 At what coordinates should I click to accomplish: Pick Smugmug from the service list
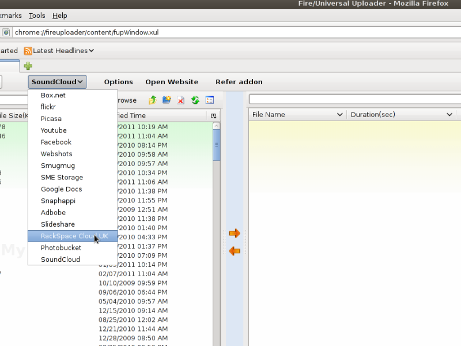(73, 166)
